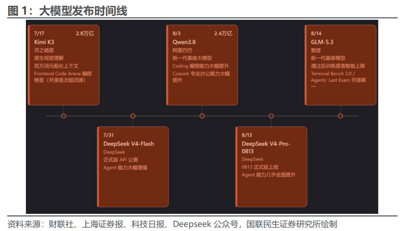Click the 0813 正式版上线 line

click(260, 167)
